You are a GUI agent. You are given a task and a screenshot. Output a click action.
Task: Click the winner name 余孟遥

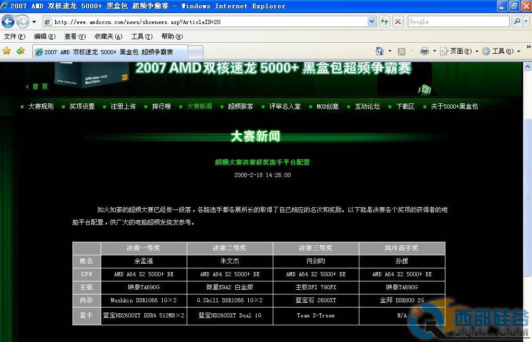(143, 261)
